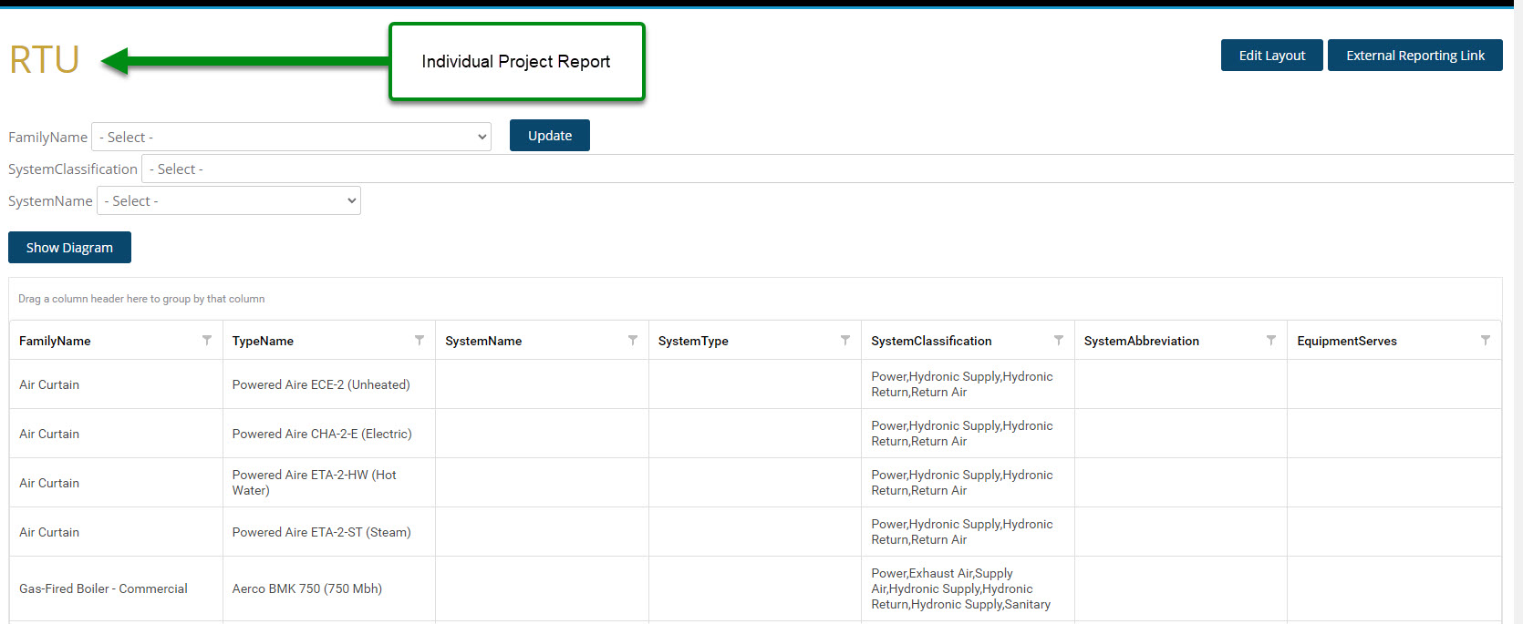Open filter for SystemType column

tap(845, 341)
